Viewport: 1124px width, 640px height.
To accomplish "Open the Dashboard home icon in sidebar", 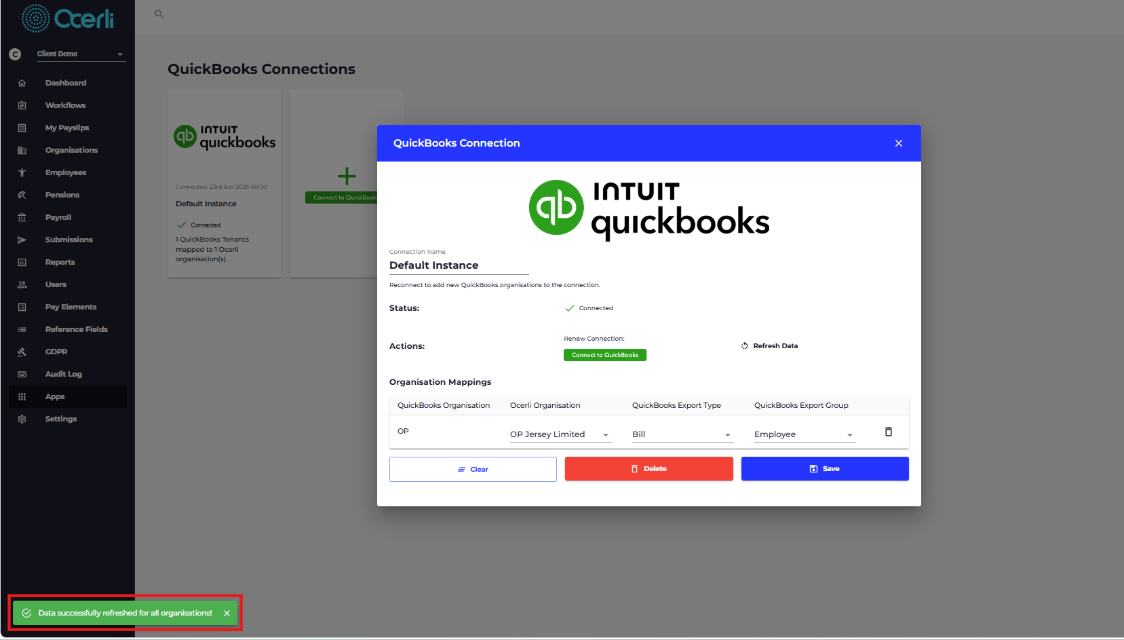I will [22, 83].
